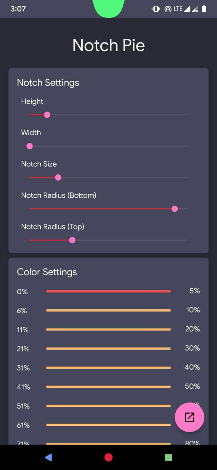The image size is (217, 470).
Task: Tap the green notch at screen top
Action: tap(108, 8)
